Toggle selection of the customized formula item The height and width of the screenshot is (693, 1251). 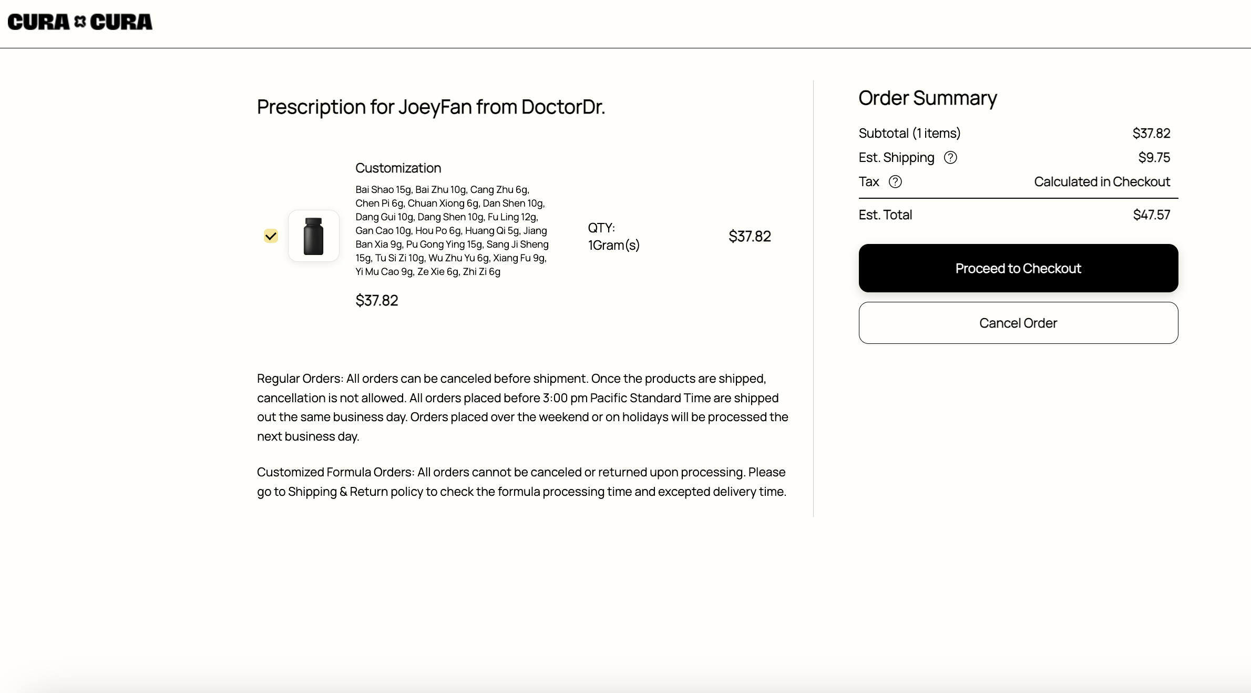(x=271, y=236)
